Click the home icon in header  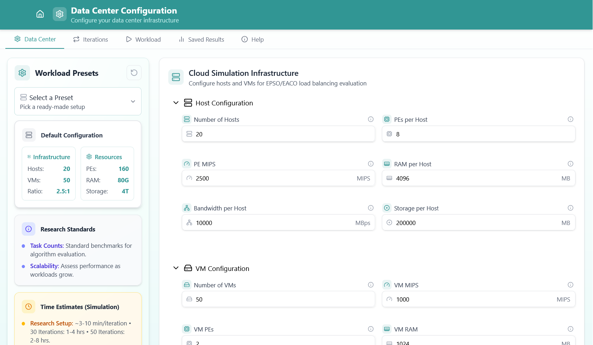coord(40,14)
